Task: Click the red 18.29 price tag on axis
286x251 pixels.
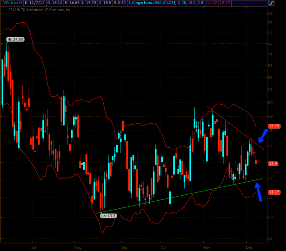Action: 273,126
